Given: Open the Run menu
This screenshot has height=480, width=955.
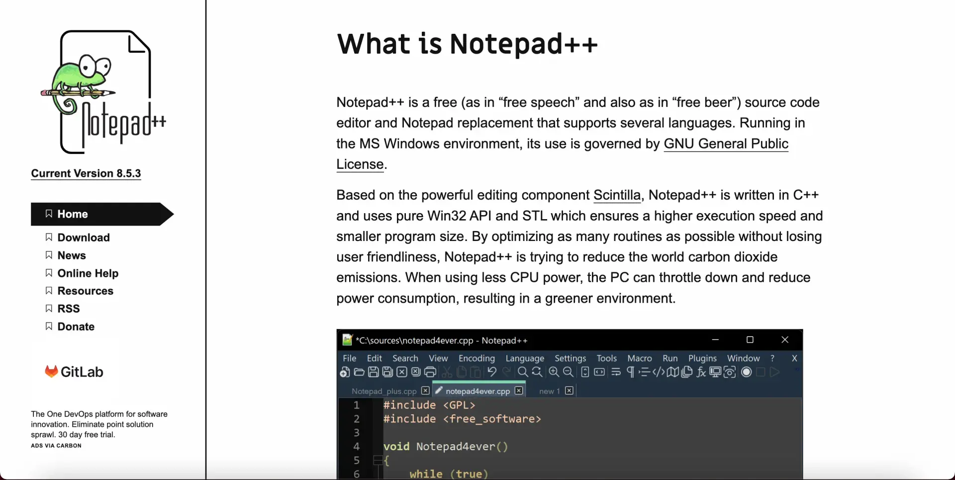Looking at the screenshot, I should (x=670, y=358).
